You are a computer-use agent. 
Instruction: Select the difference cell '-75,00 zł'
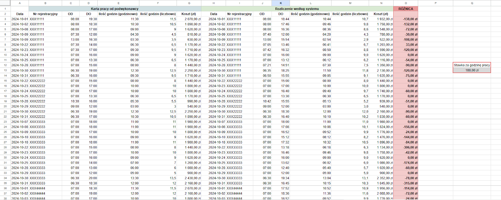tap(406, 75)
